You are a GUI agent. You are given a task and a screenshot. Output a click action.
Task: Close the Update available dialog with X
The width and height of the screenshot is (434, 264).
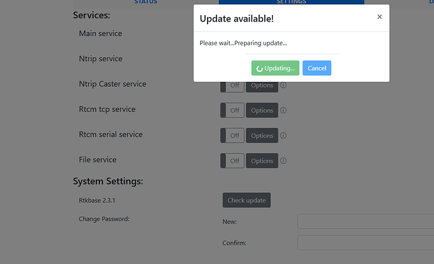379,17
